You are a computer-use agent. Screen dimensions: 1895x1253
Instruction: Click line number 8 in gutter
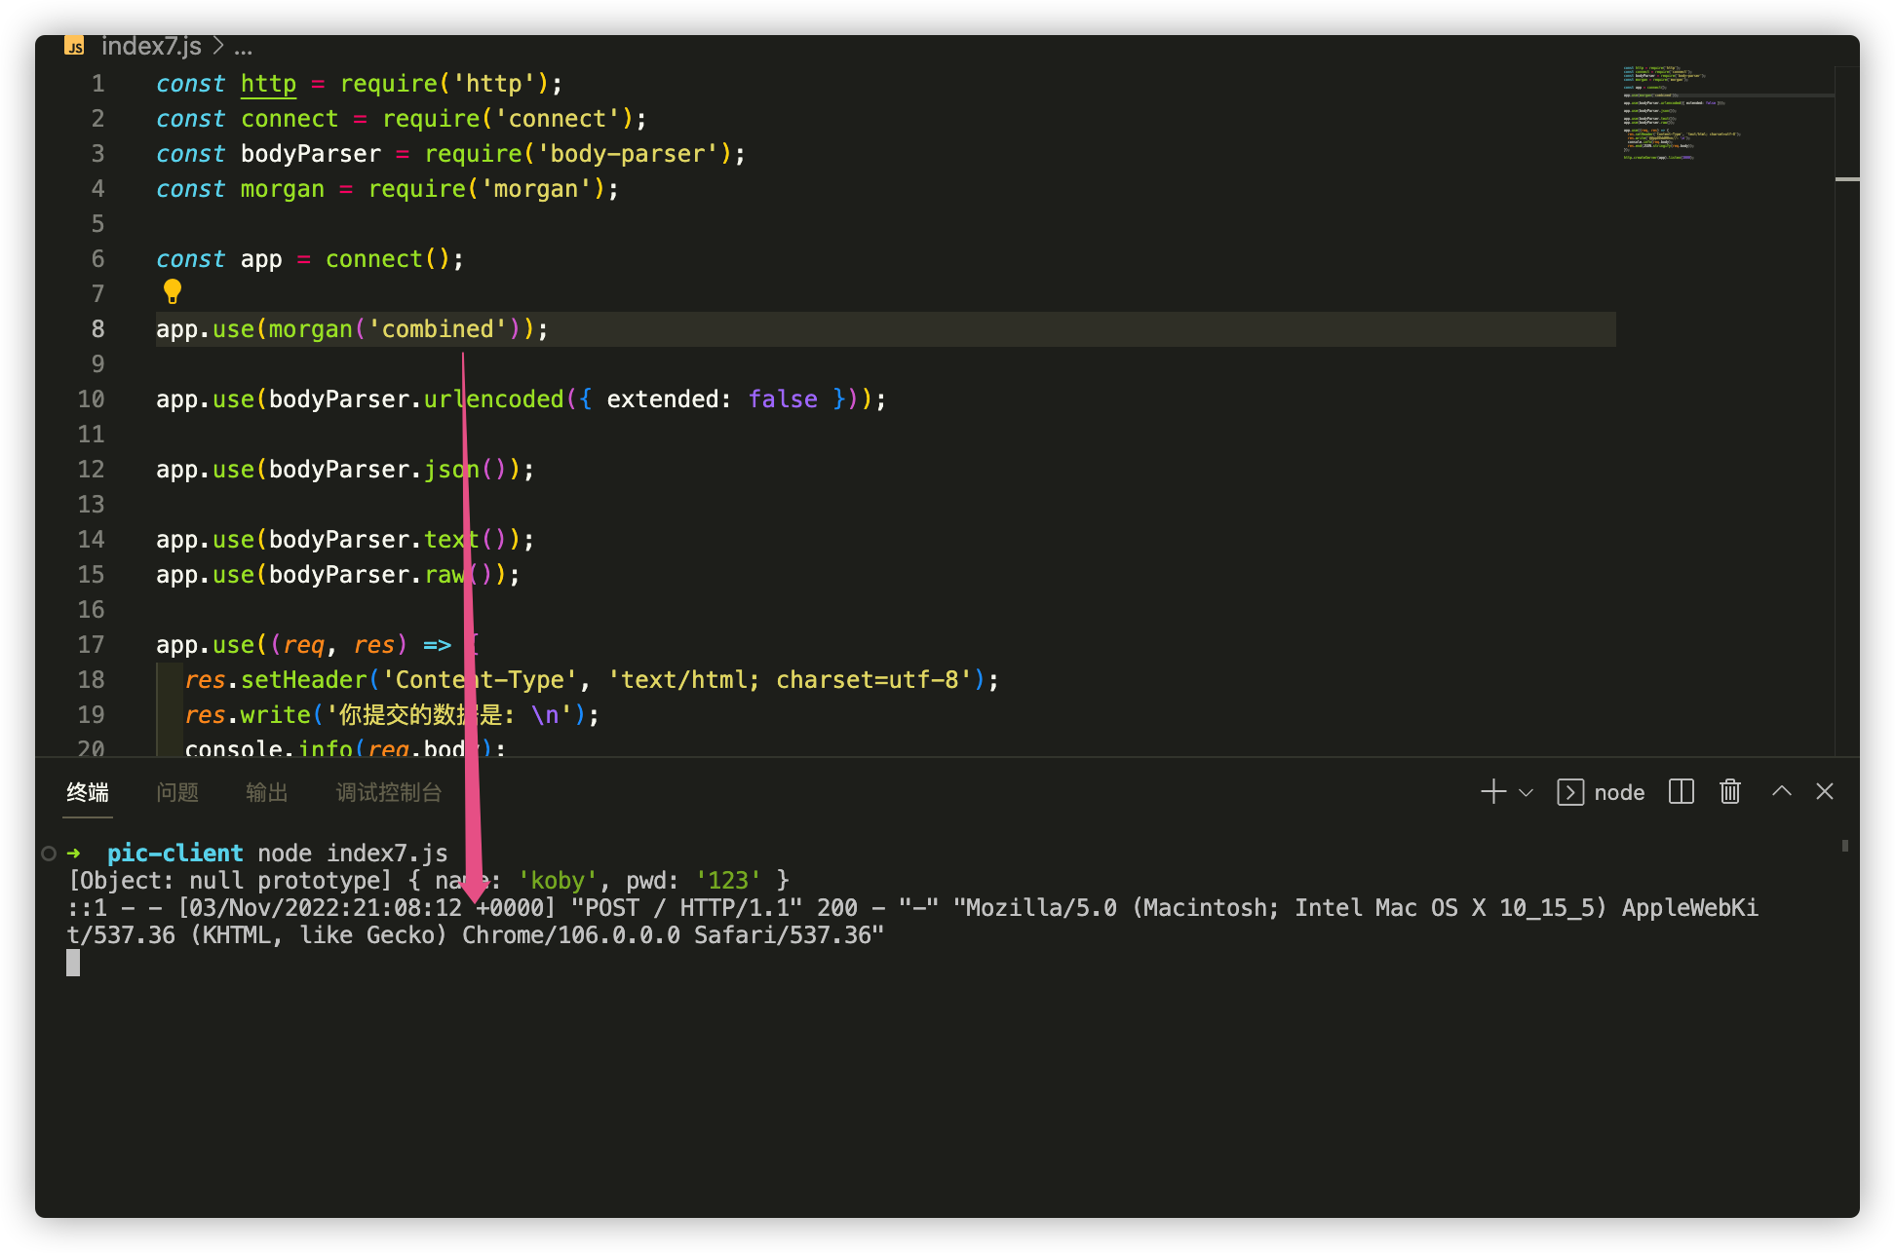[x=97, y=329]
